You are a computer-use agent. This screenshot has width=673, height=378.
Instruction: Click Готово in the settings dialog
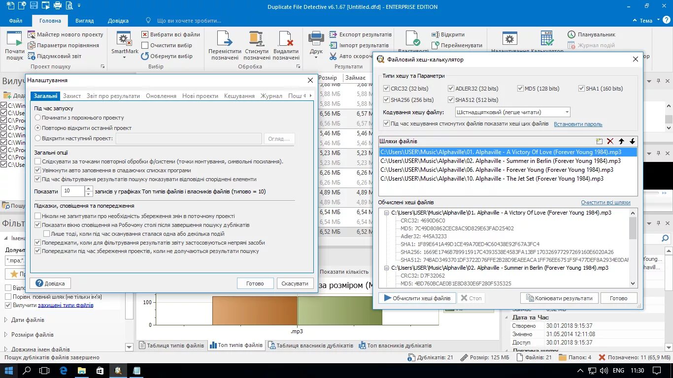click(x=255, y=283)
